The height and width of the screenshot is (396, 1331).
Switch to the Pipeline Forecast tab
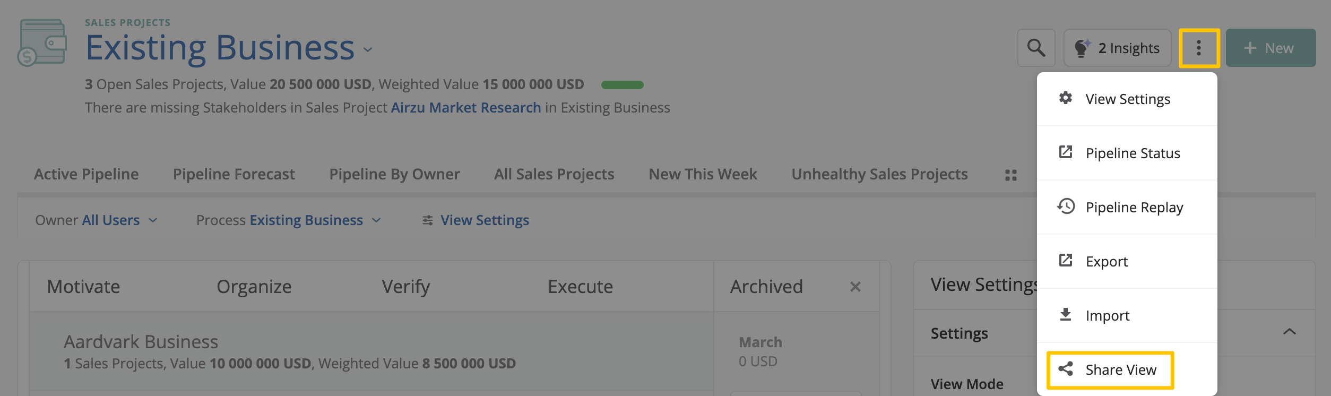tap(234, 174)
